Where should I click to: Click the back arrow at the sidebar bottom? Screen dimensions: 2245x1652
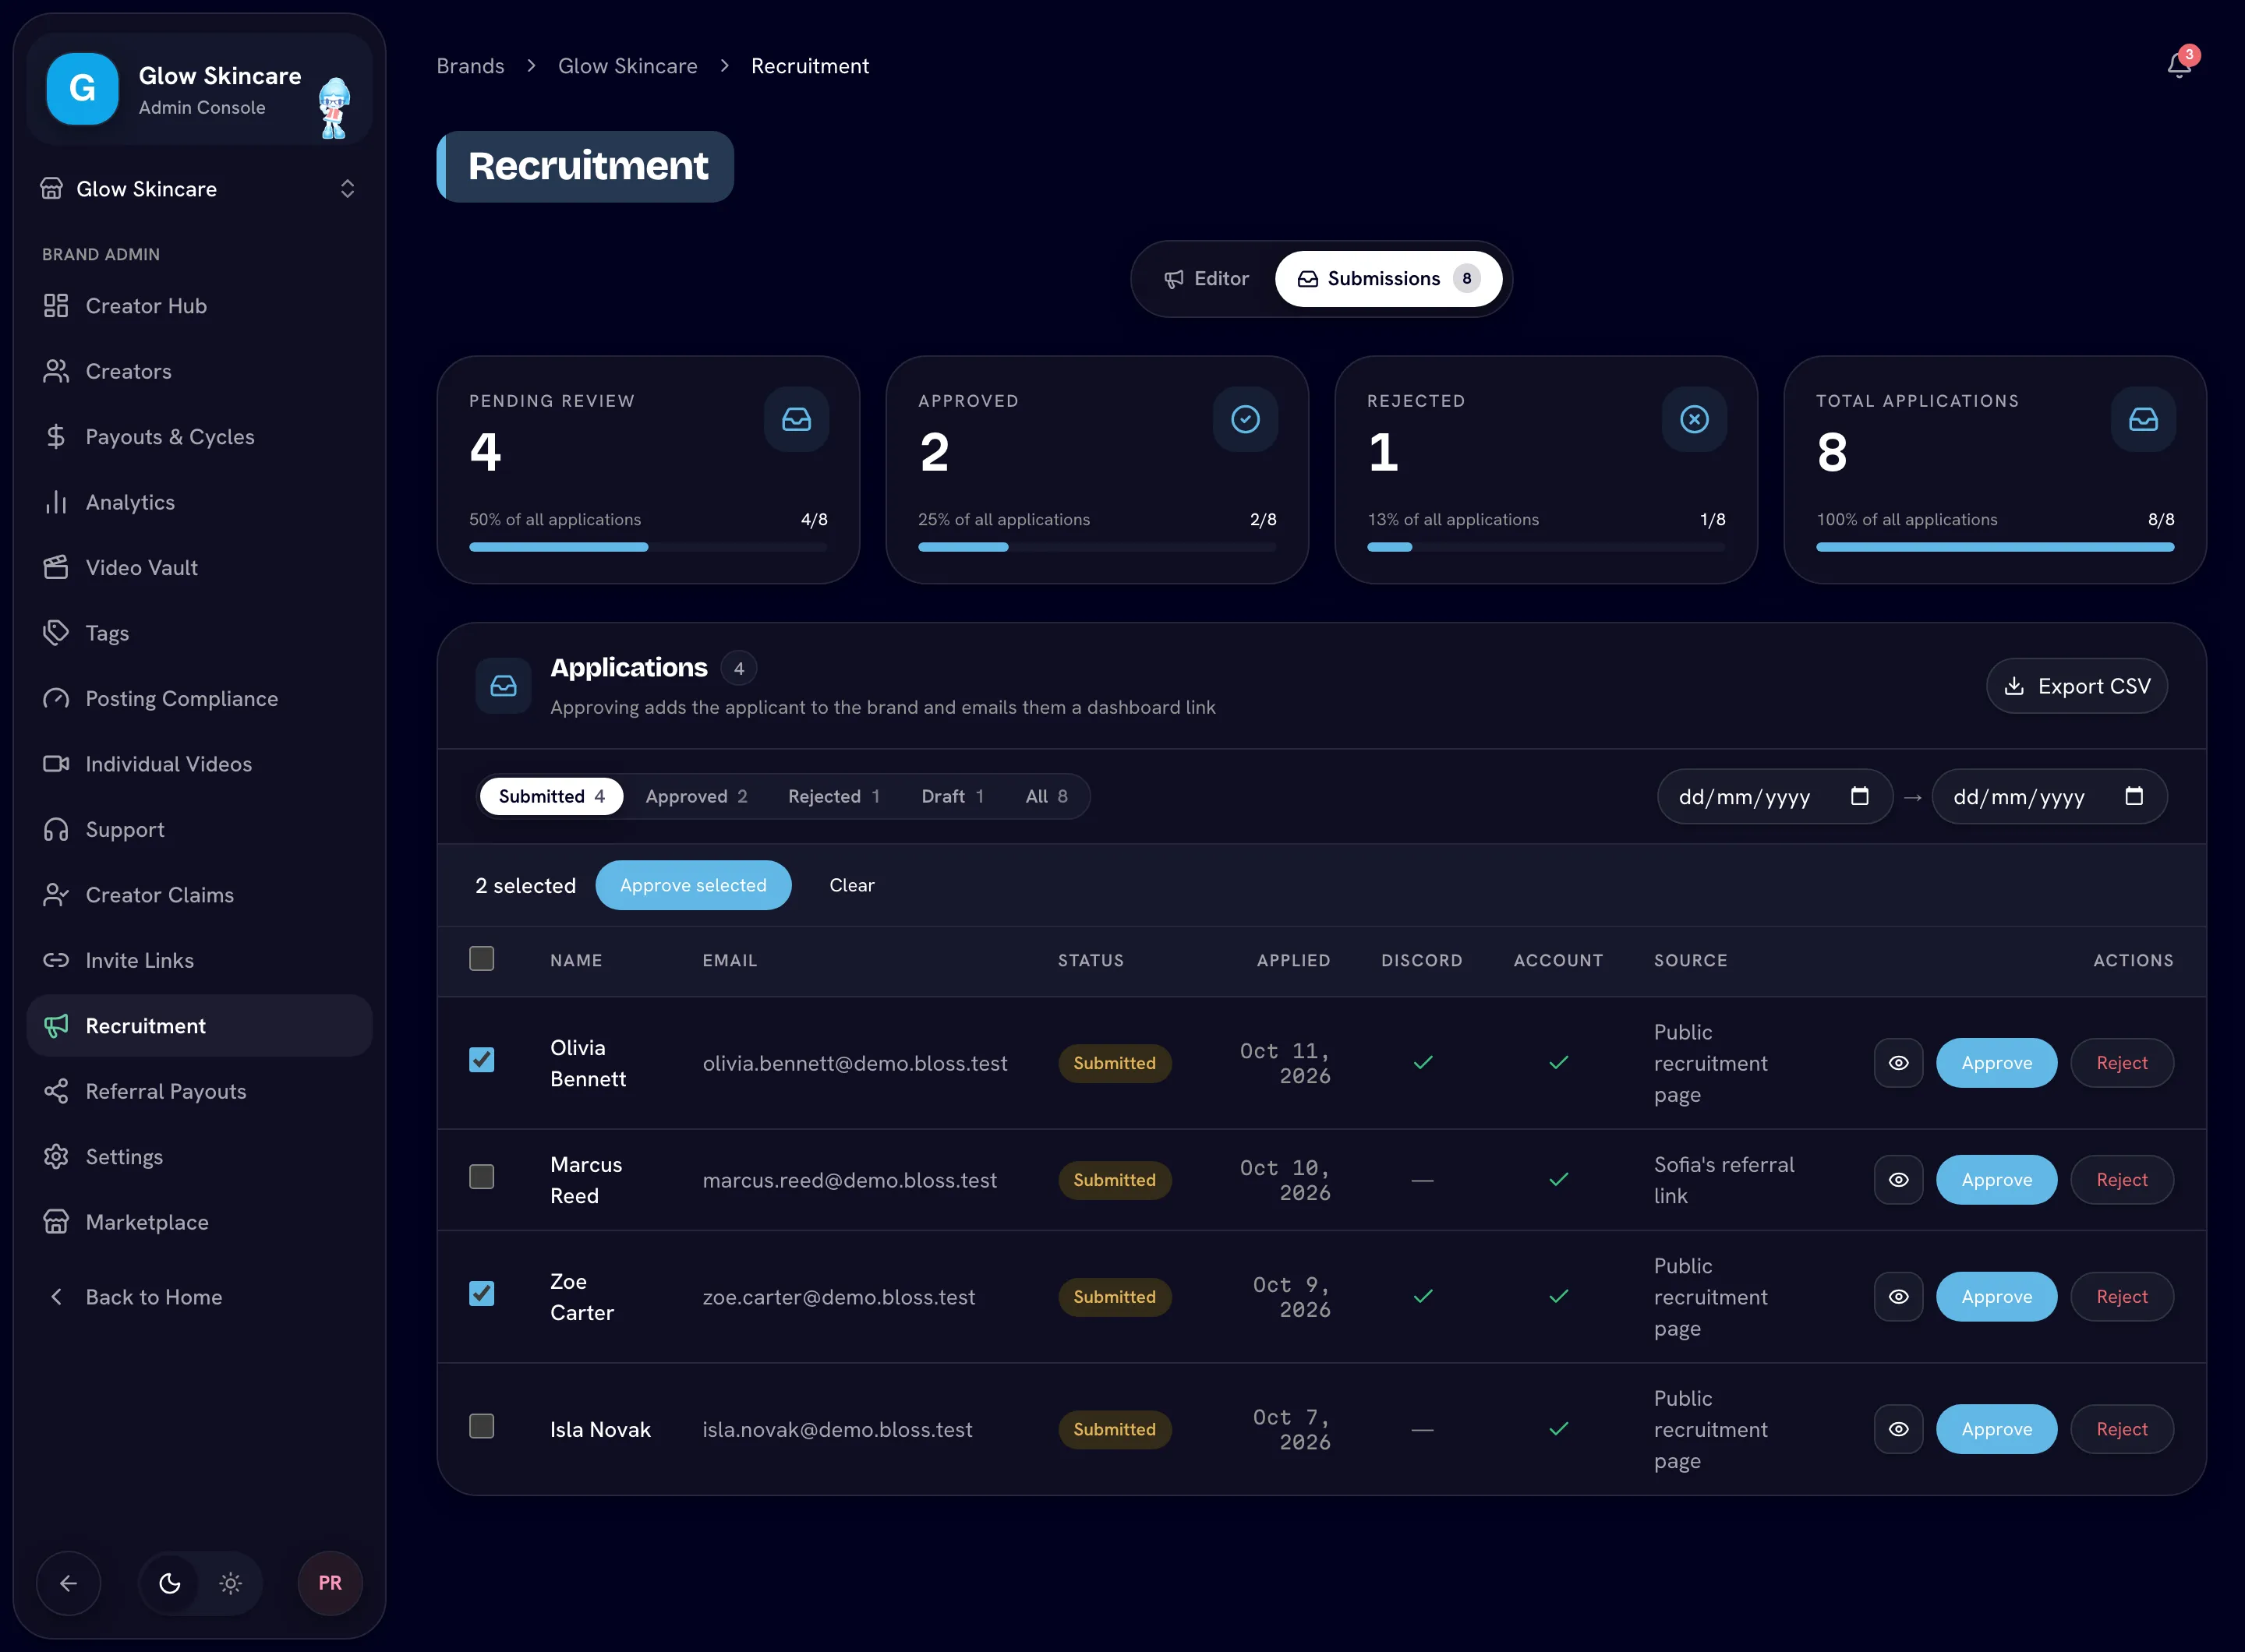[x=68, y=1583]
